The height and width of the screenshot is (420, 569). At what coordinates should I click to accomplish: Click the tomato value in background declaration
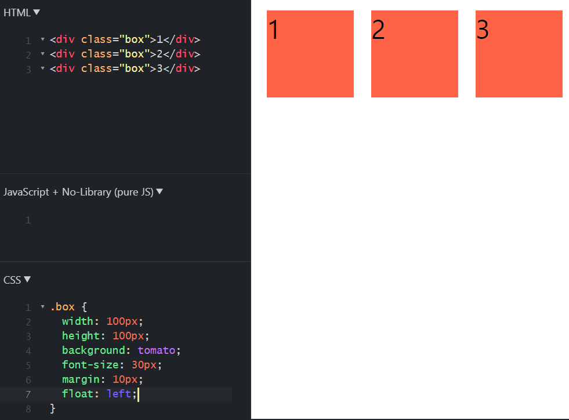[x=157, y=350]
